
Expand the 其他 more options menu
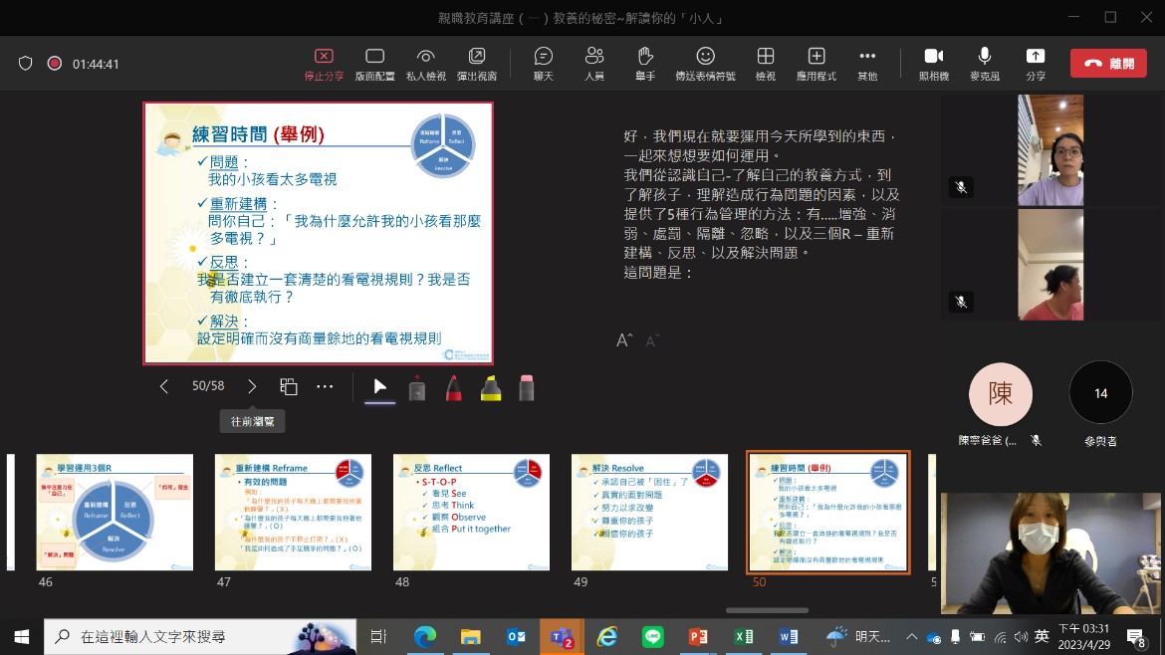click(867, 63)
